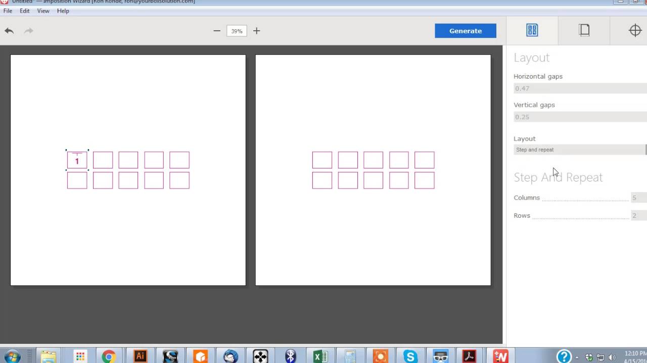The width and height of the screenshot is (647, 363).
Task: Open the Help menu
Action: coord(63,11)
